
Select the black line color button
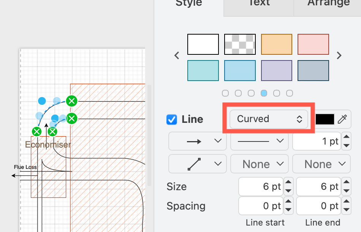point(325,119)
